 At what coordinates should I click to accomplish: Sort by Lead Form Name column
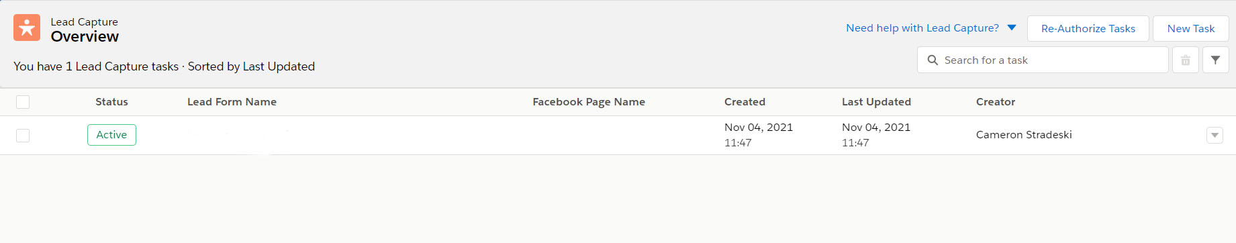point(232,102)
